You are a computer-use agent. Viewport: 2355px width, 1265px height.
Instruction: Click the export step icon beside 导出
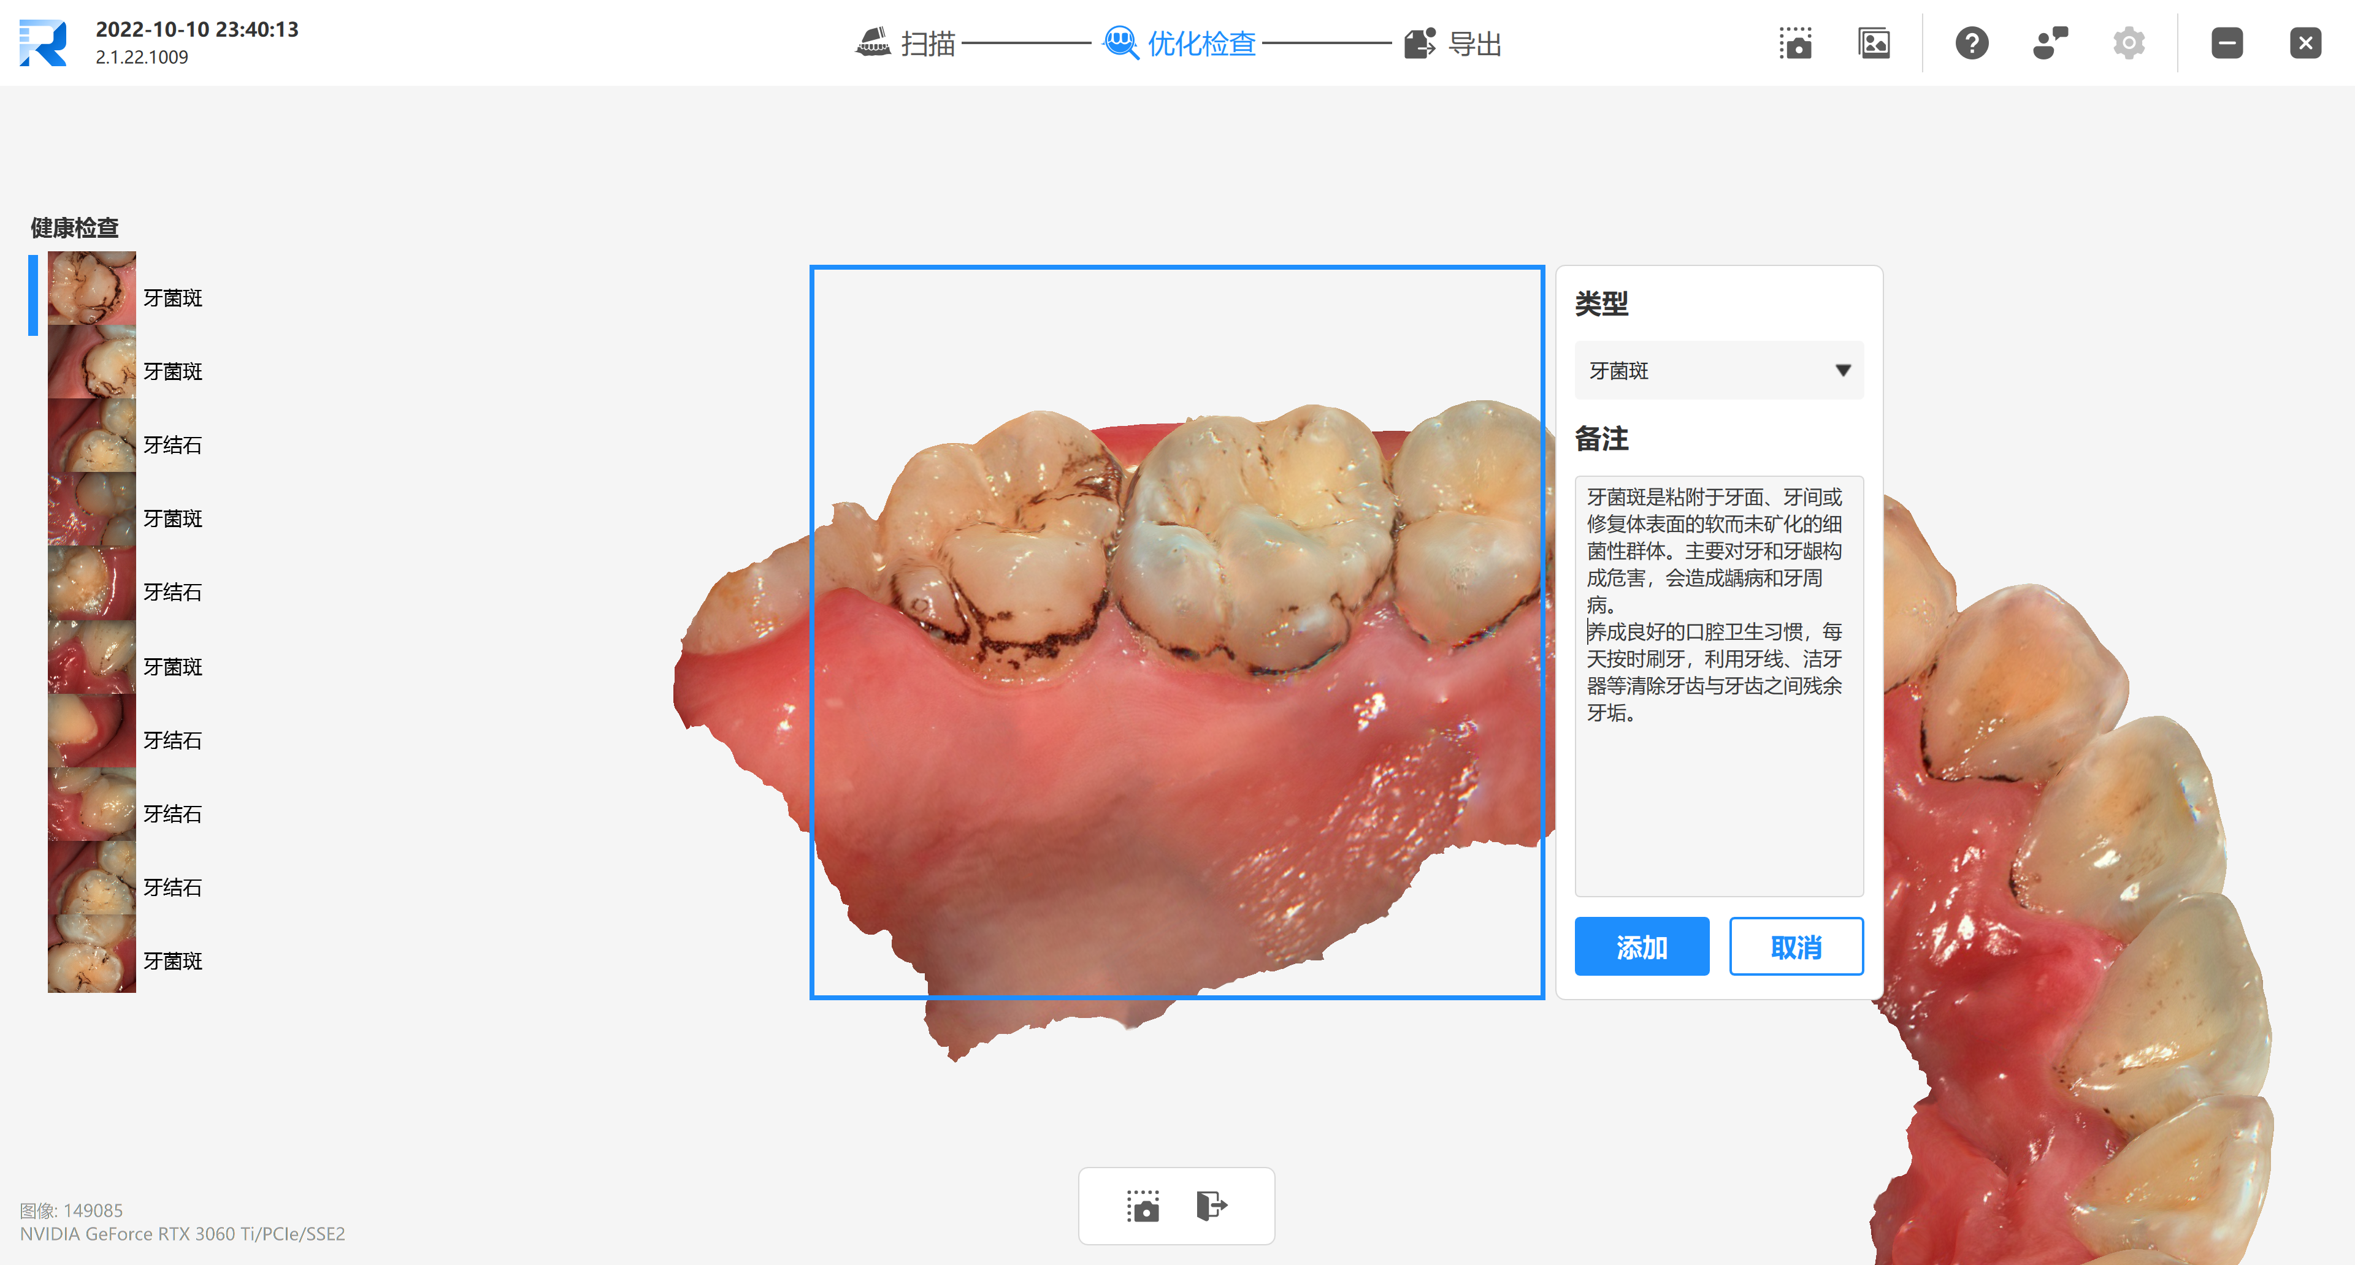pos(1420,43)
